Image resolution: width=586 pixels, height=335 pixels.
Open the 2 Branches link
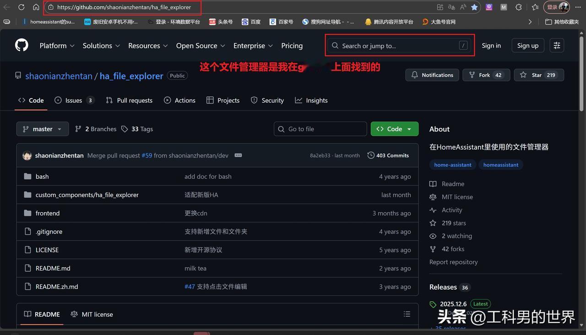point(96,129)
